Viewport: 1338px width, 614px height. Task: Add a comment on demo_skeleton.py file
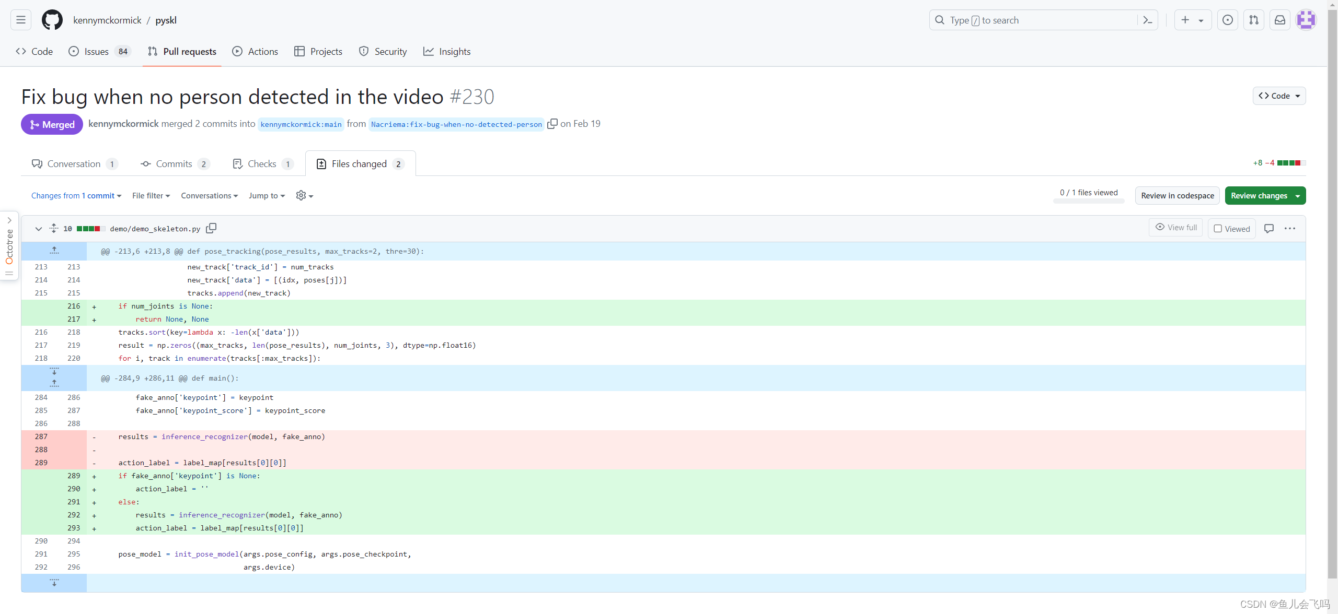1268,228
